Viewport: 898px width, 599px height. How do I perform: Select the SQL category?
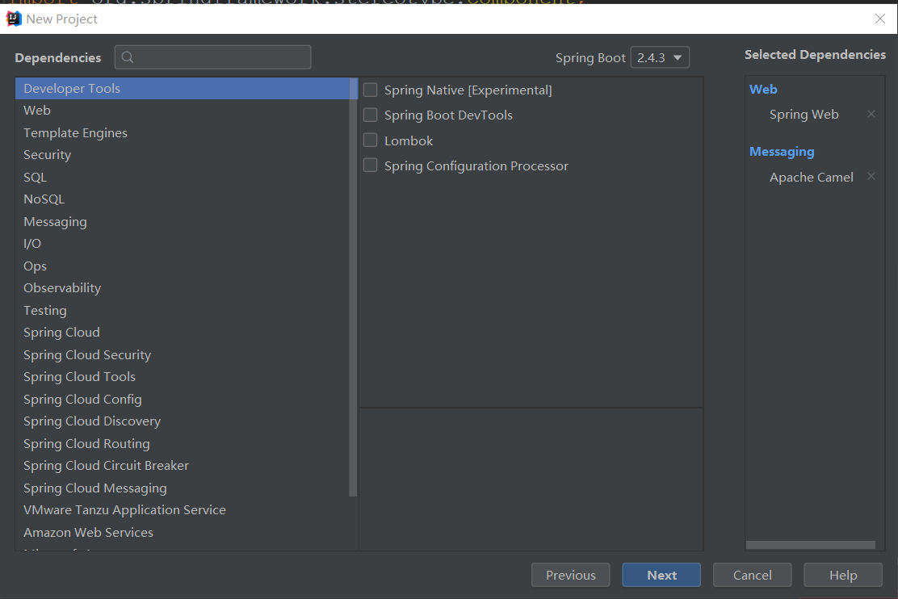(x=183, y=178)
